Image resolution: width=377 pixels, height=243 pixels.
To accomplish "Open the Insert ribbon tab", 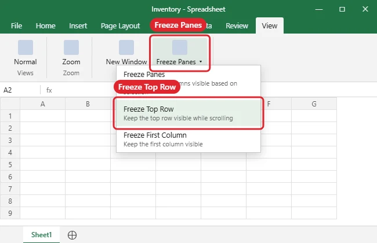I will (78, 25).
